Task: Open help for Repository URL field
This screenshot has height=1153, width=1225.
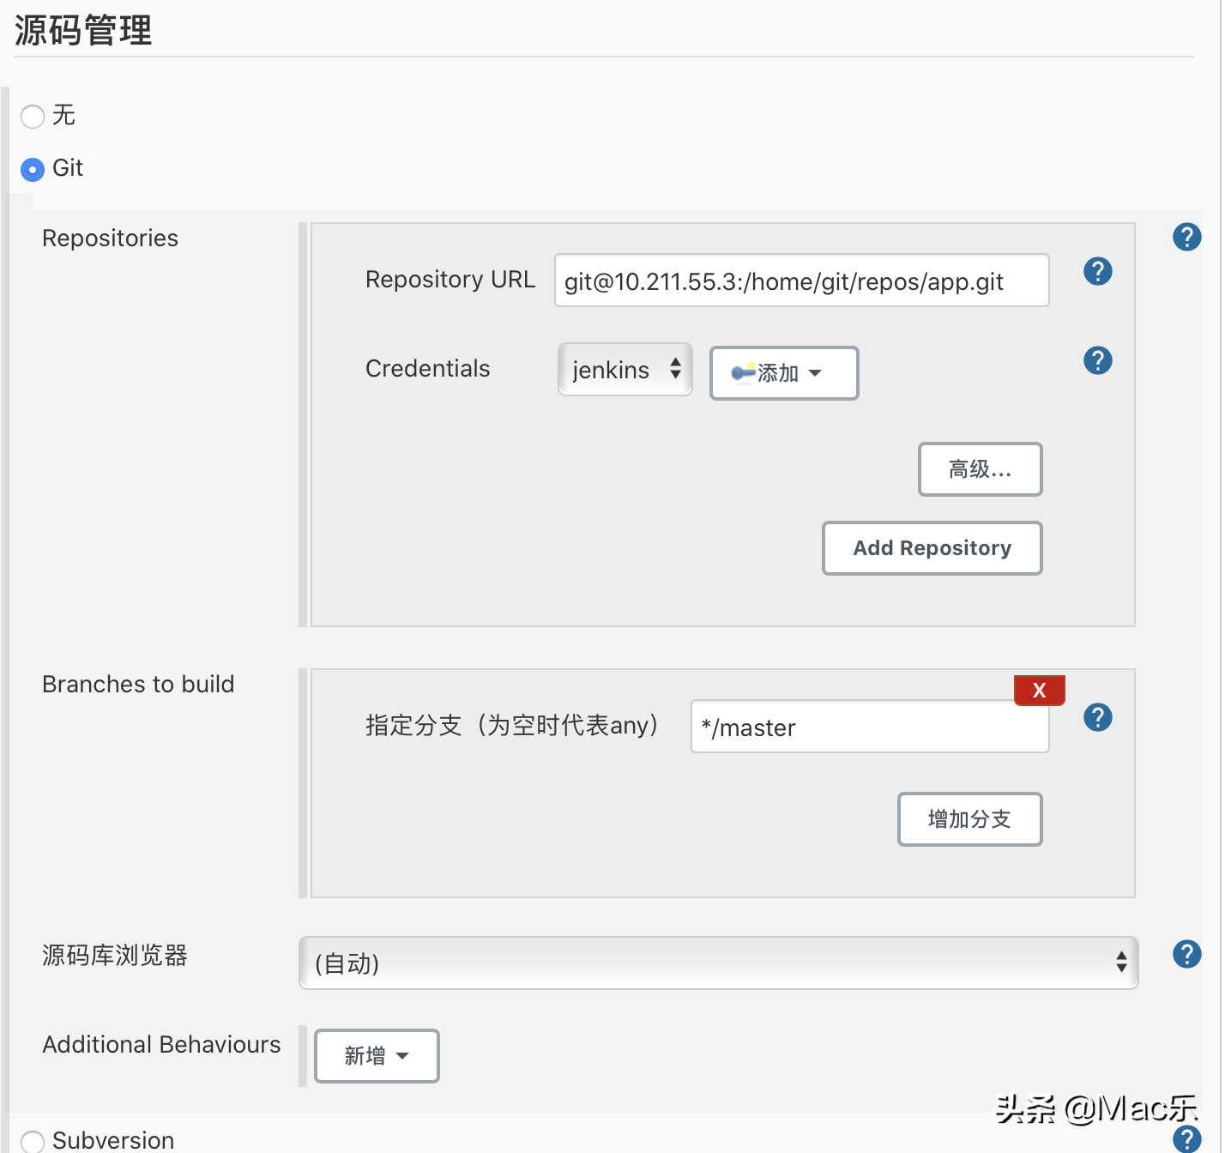Action: click(1097, 271)
